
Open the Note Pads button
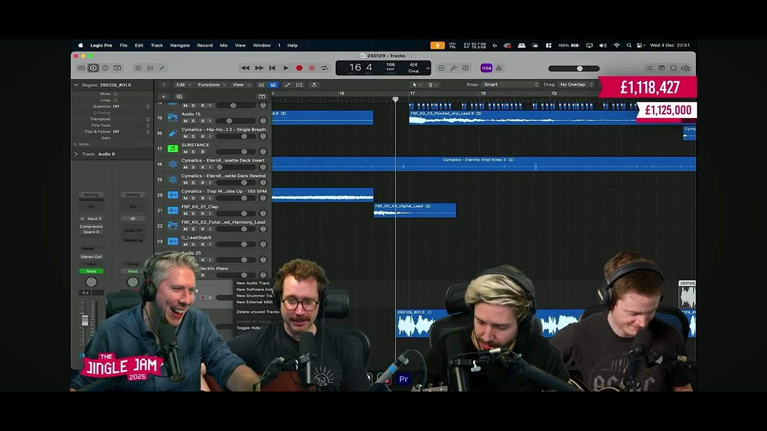tap(662, 68)
